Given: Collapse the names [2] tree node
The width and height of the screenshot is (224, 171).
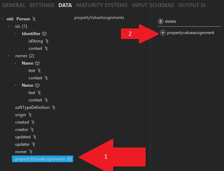Looking at the screenshot, I should coord(8,55).
